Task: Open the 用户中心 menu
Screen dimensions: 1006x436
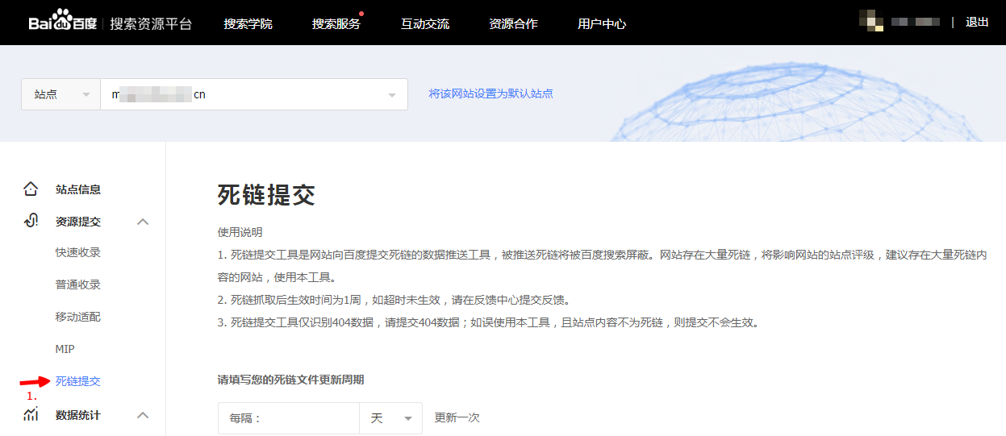Action: (602, 23)
